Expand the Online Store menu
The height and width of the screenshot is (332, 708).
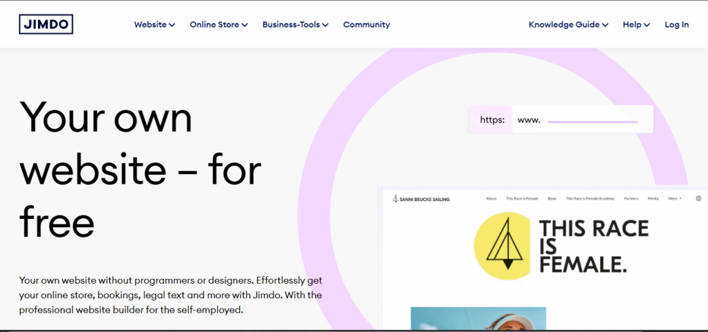pos(218,25)
